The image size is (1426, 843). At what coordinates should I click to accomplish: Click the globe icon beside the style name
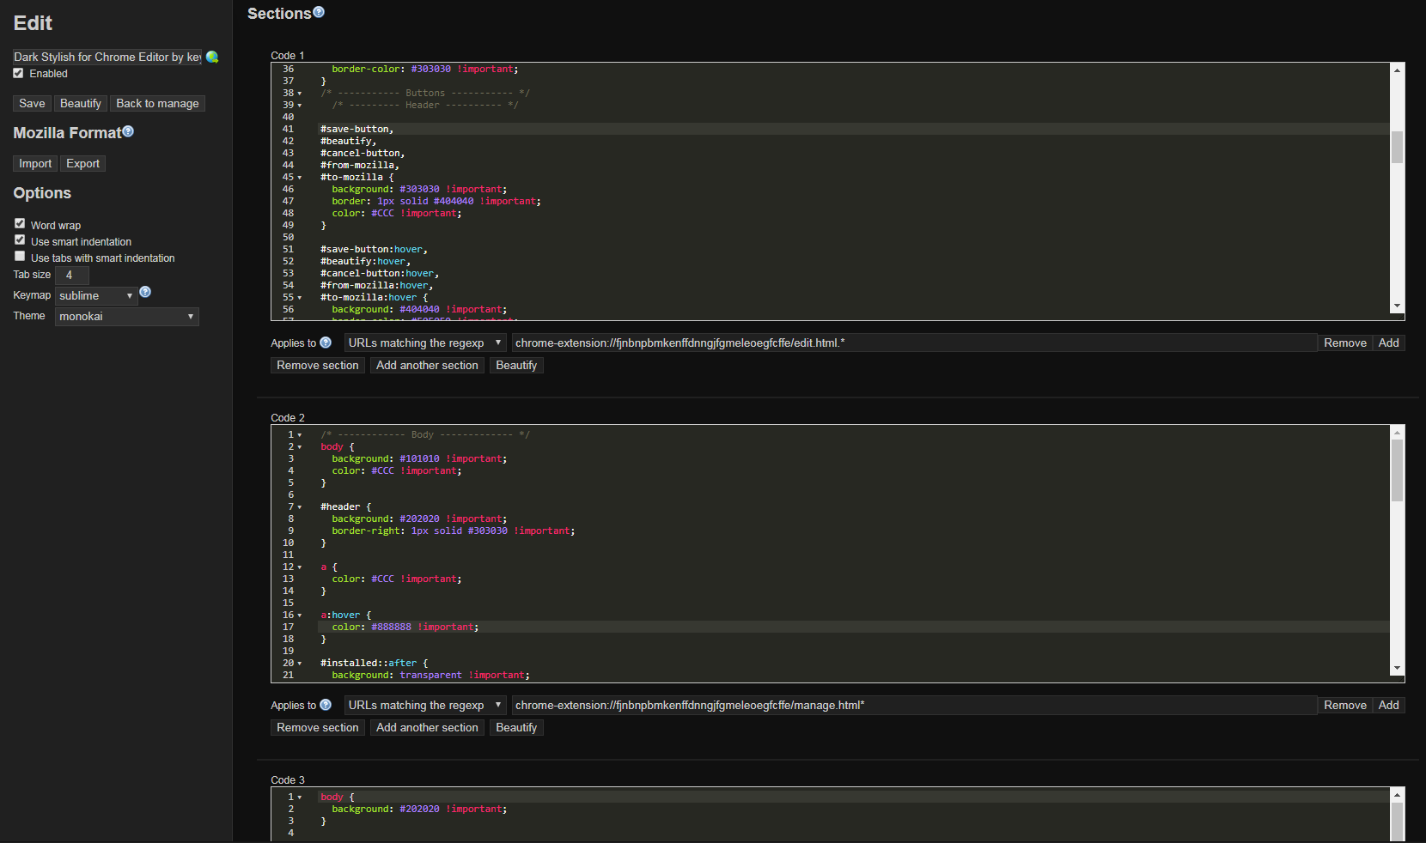[x=211, y=56]
